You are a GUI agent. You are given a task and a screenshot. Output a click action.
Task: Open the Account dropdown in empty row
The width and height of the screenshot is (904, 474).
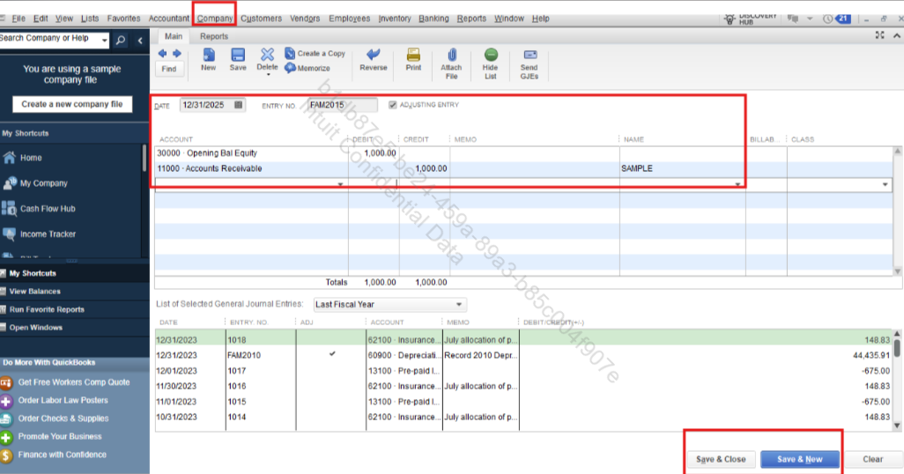point(341,184)
